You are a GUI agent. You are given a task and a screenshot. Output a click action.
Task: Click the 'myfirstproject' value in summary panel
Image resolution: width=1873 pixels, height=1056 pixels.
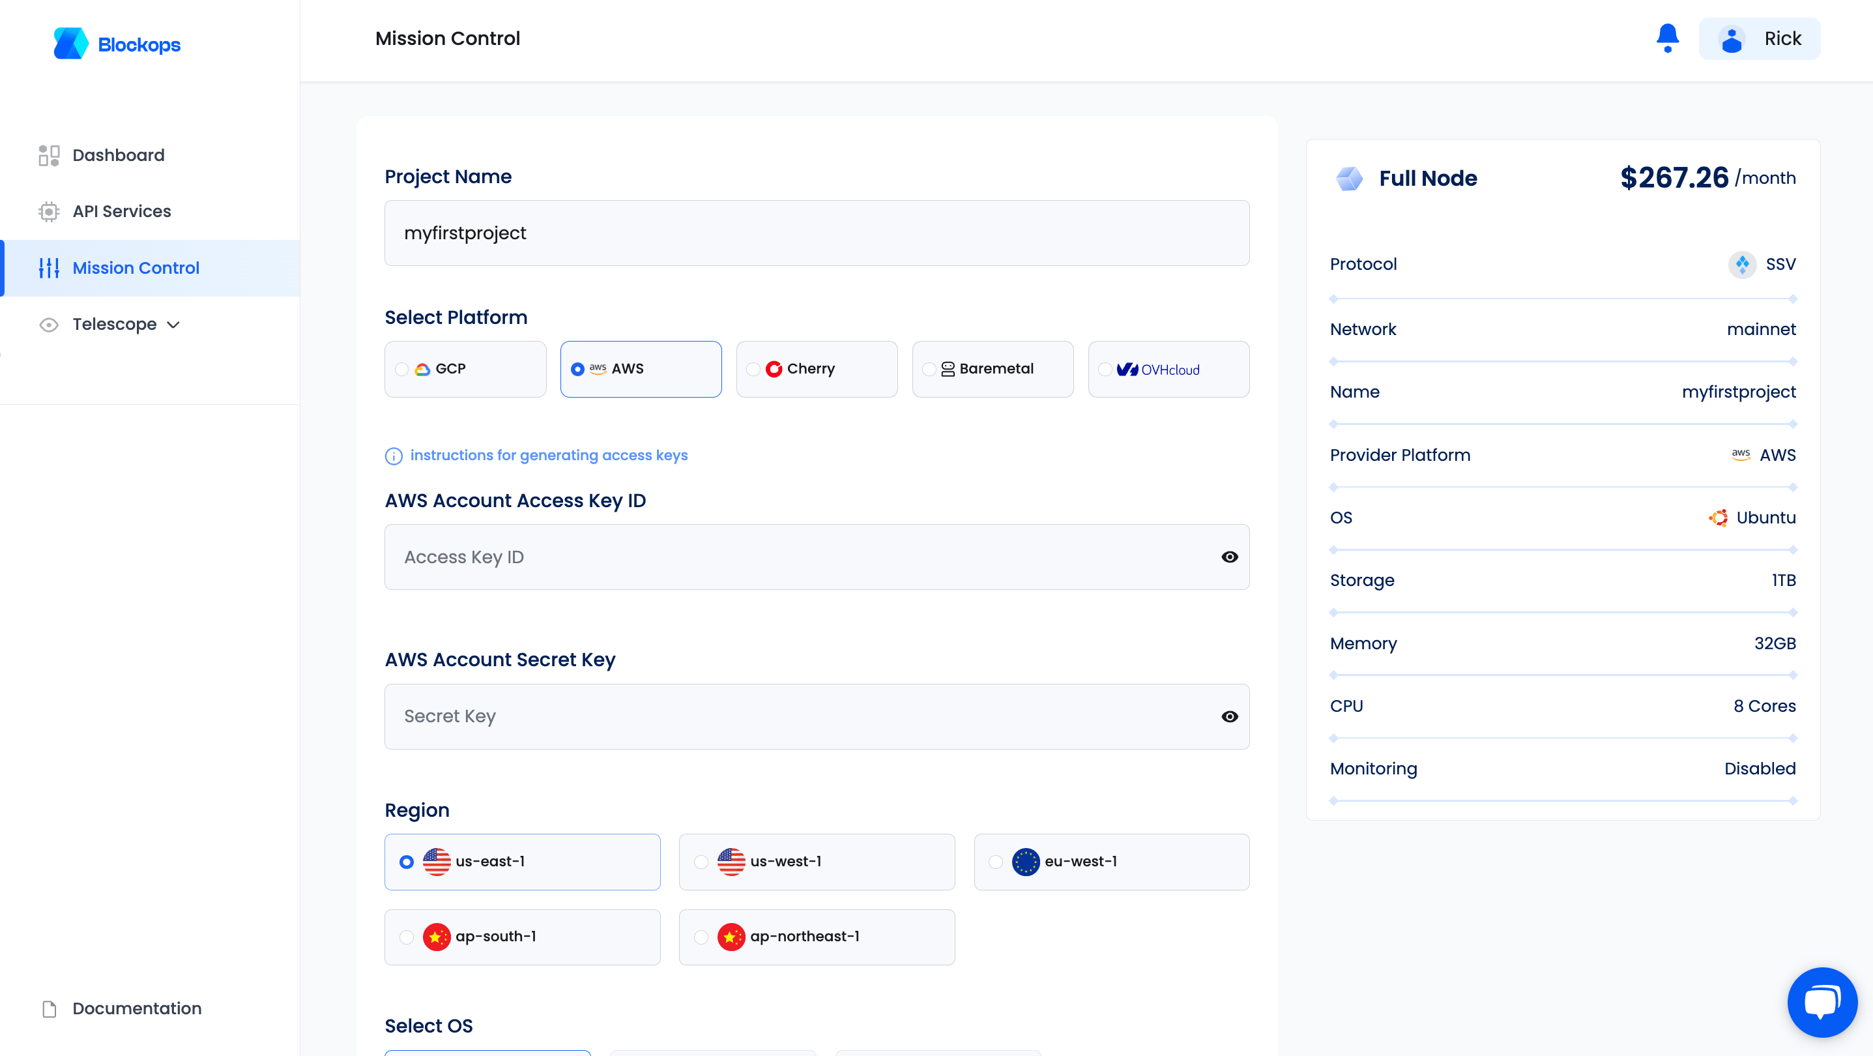coord(1739,392)
